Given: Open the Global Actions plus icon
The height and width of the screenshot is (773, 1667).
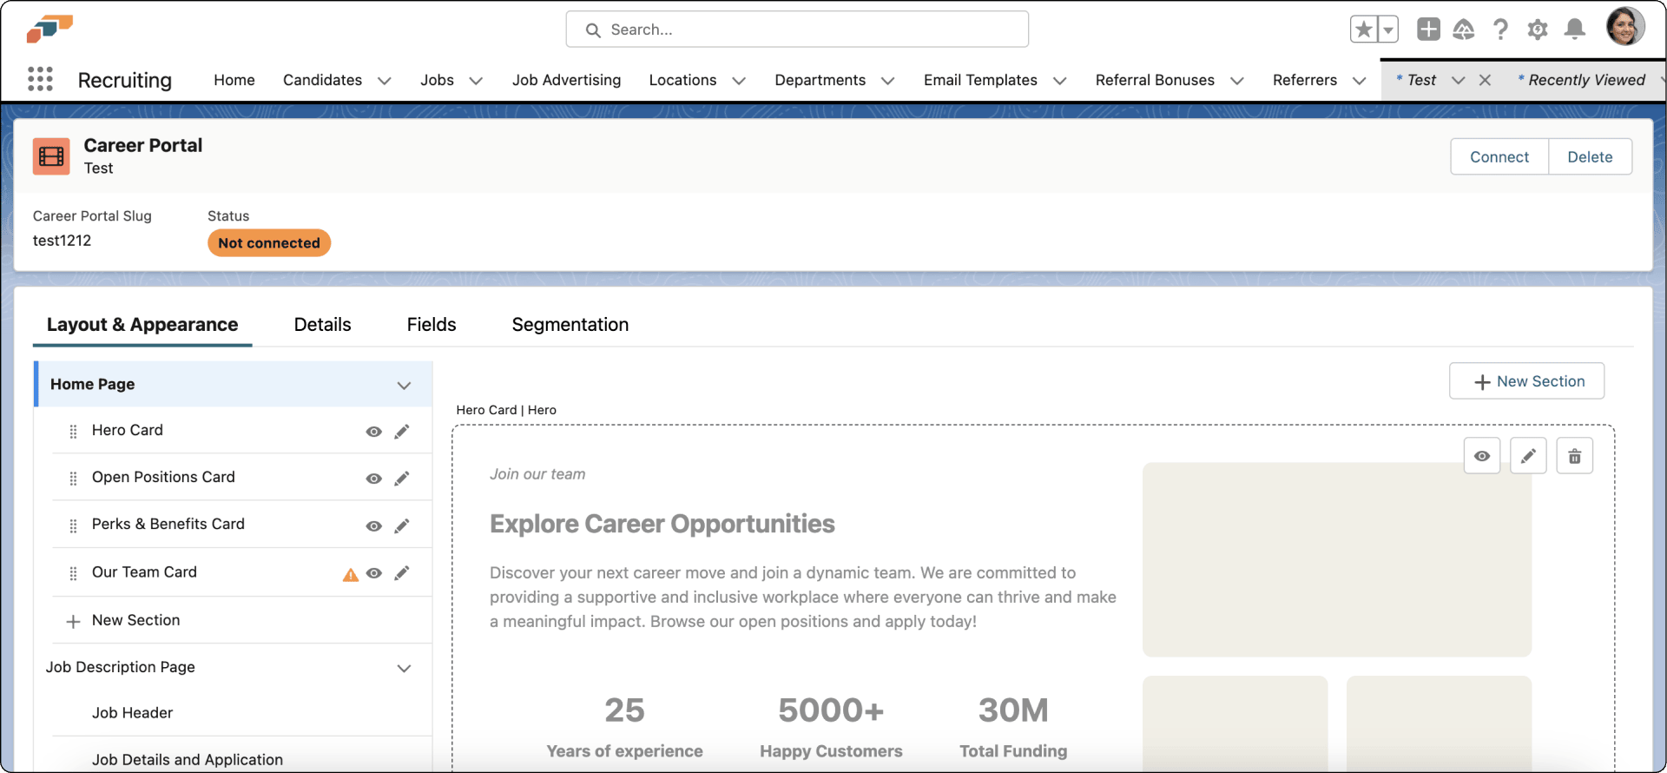Looking at the screenshot, I should click(1428, 30).
